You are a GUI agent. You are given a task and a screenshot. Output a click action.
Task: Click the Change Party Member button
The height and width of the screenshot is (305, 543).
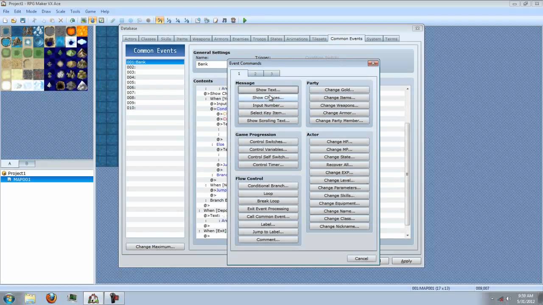[x=339, y=121]
